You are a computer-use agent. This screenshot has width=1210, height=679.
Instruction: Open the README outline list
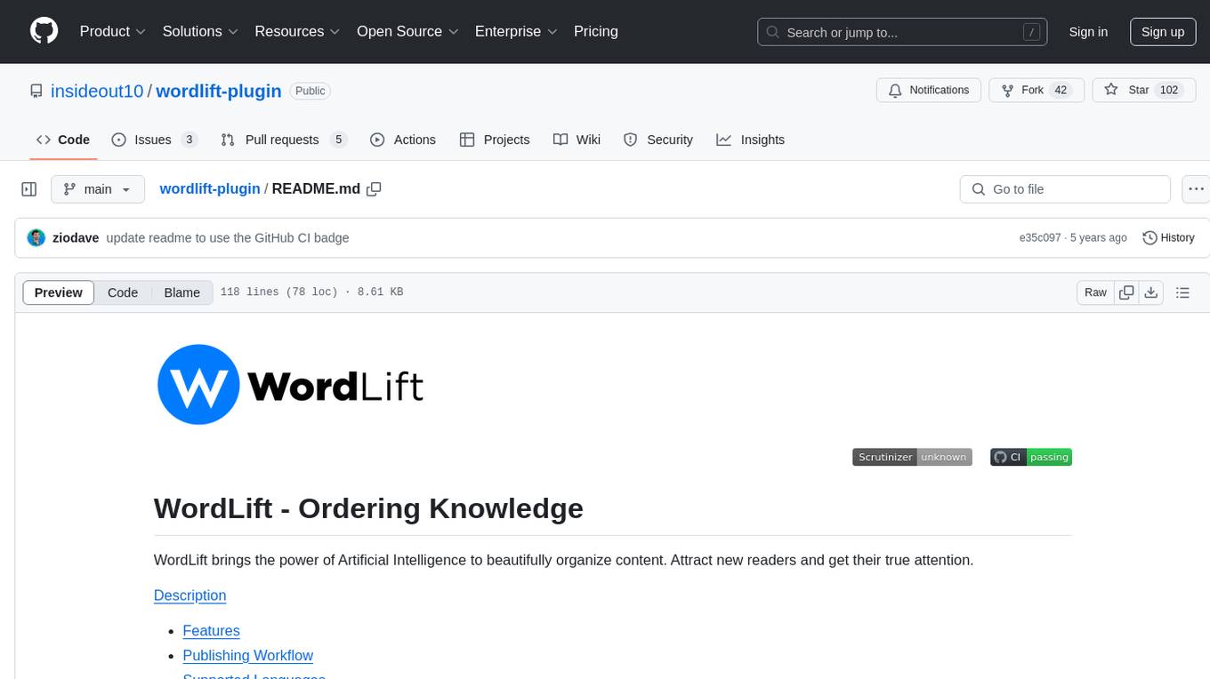1182,292
